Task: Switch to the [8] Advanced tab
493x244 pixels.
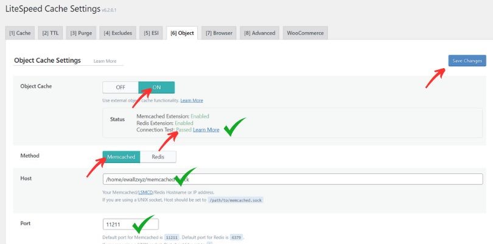Action: (259, 33)
